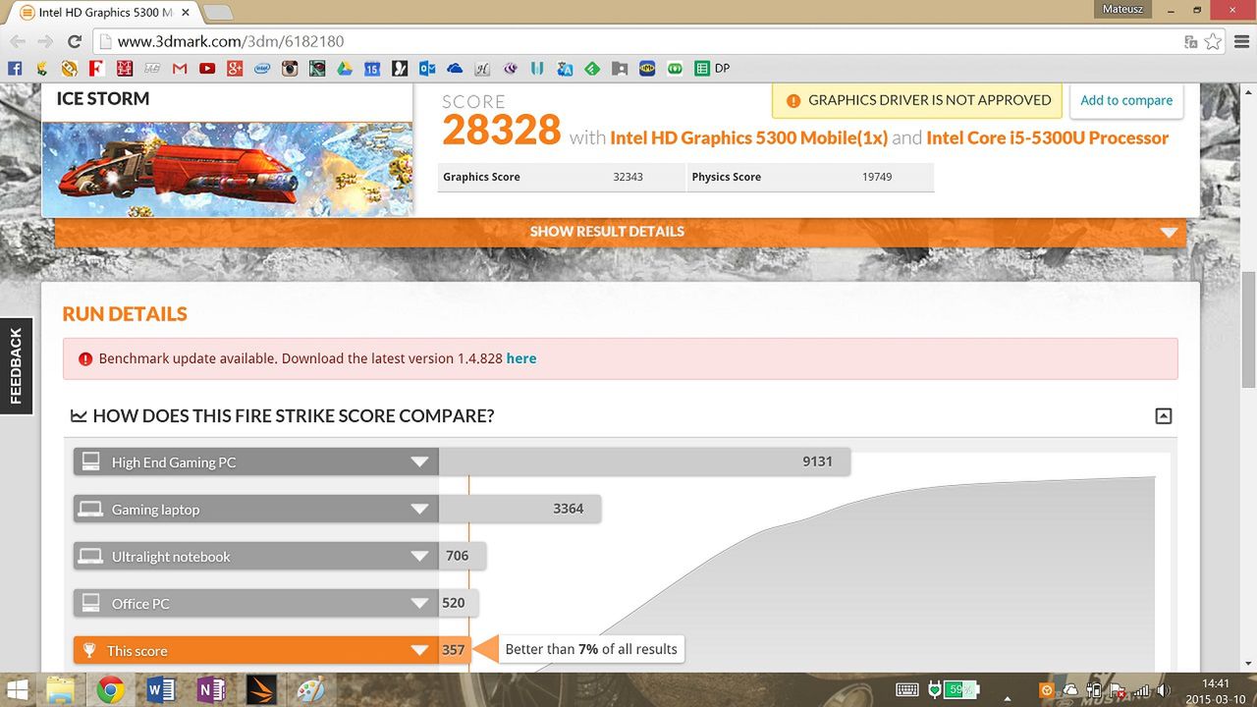This screenshot has width=1257, height=707.
Task: Click the High End Gaming PC bar 9131
Action: click(x=644, y=462)
